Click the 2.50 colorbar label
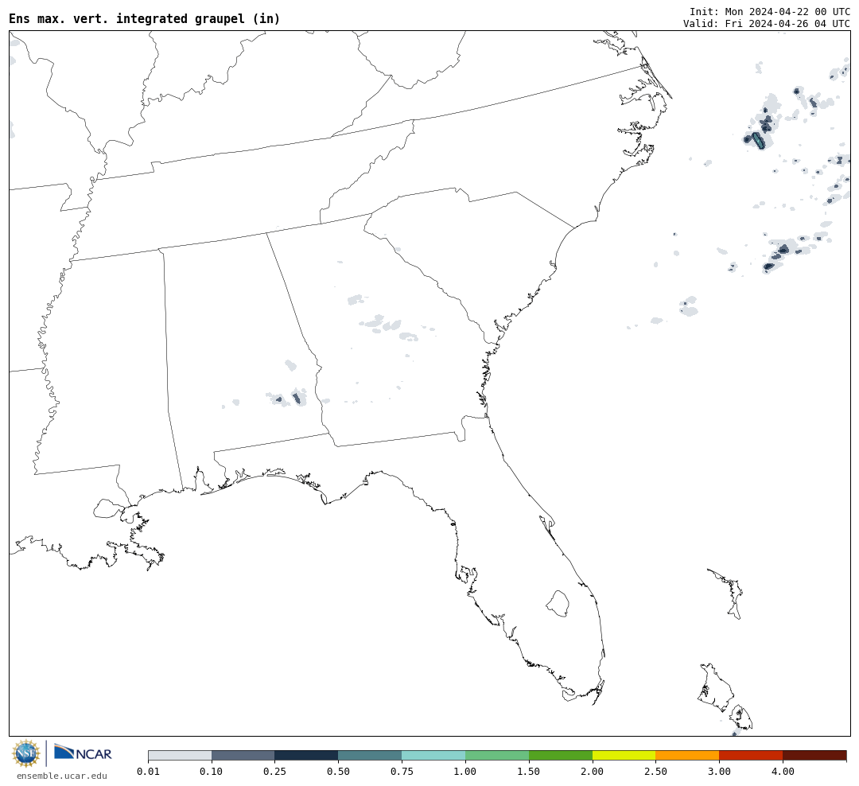859x786 pixels. 655,772
